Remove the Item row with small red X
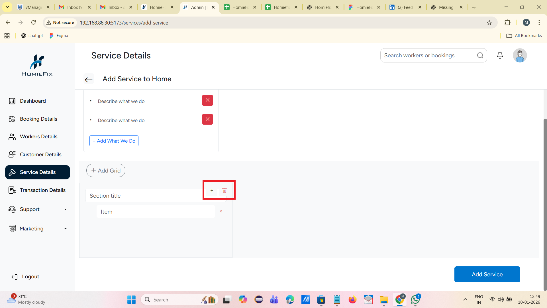Image resolution: width=547 pixels, height=308 pixels. (221, 211)
